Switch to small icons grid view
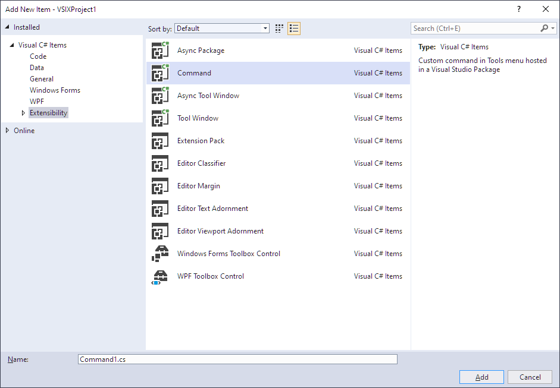The image size is (560, 388). coord(280,29)
